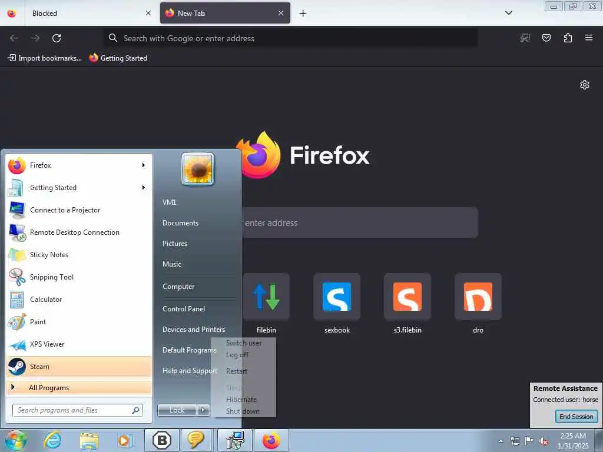Launch XPS Viewer
Viewport: 603px width, 452px height.
click(x=79, y=344)
